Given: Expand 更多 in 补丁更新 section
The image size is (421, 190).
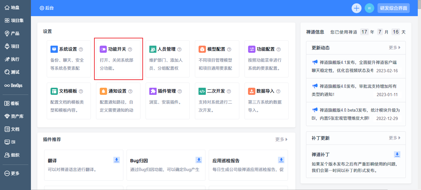Looking at the screenshot, I should 395,138.
